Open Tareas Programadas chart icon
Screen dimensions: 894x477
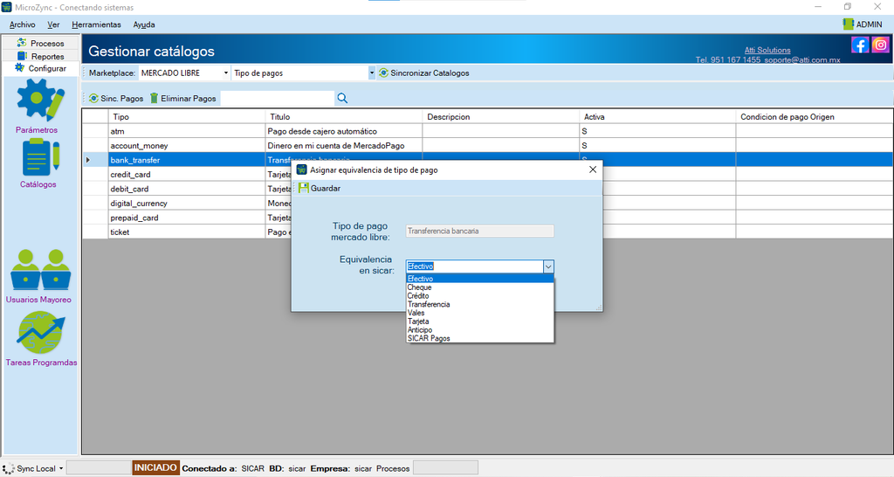coord(40,332)
